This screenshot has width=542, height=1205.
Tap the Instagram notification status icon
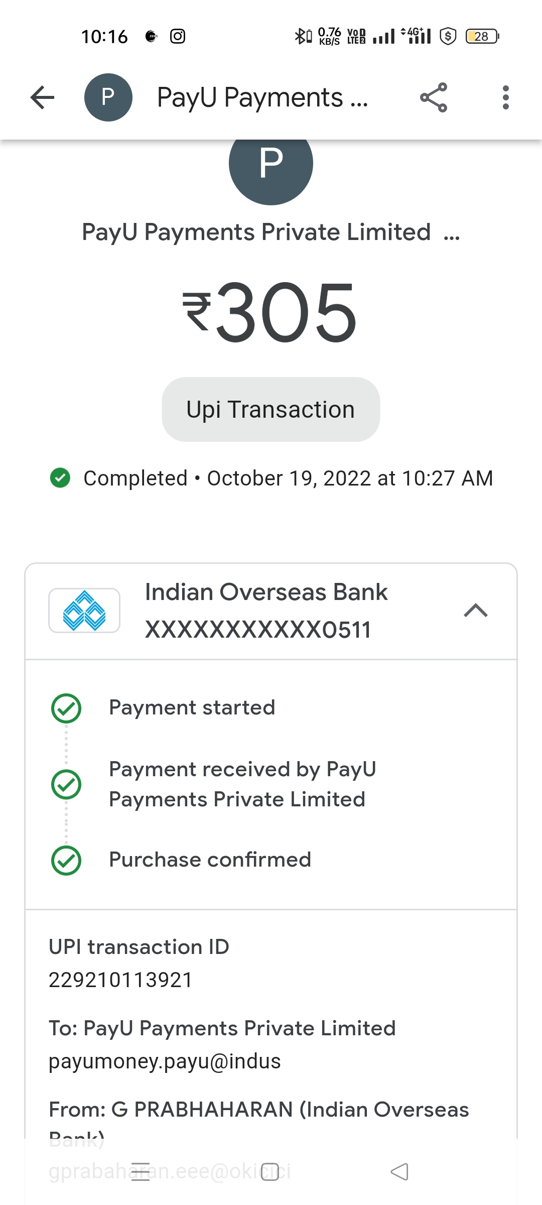(x=178, y=36)
